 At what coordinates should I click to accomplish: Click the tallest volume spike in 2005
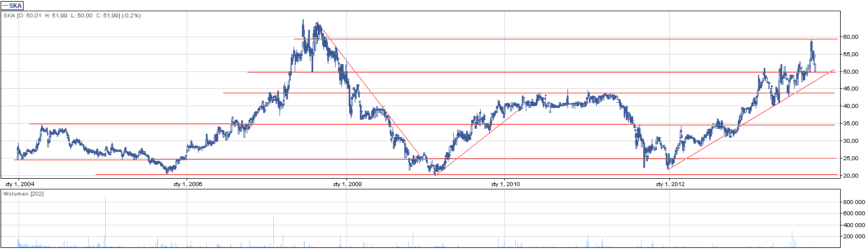(x=105, y=223)
